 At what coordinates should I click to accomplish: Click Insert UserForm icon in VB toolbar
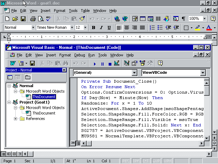pyautogui.click(x=21, y=63)
